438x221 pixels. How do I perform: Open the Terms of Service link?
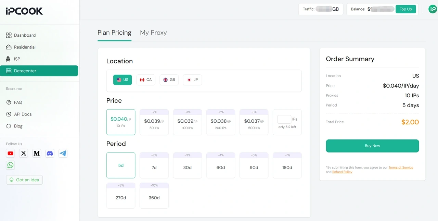(401, 168)
